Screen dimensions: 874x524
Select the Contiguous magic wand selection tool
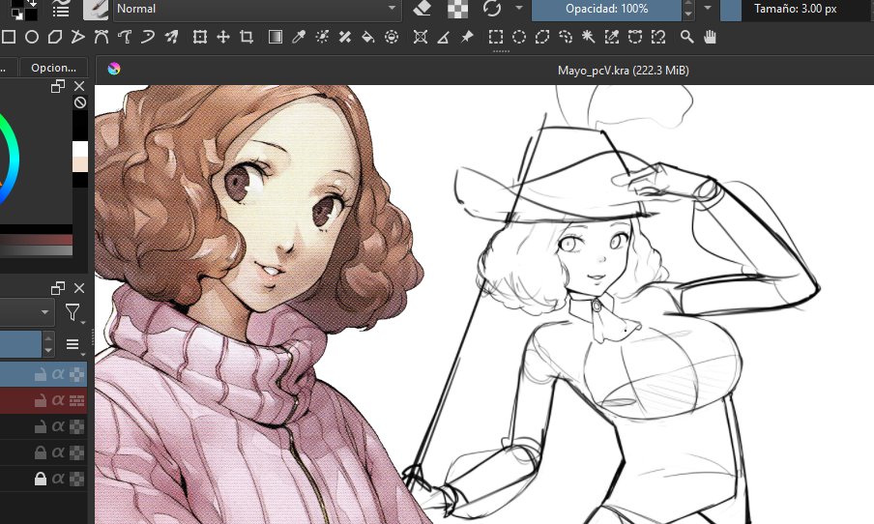[x=589, y=38]
